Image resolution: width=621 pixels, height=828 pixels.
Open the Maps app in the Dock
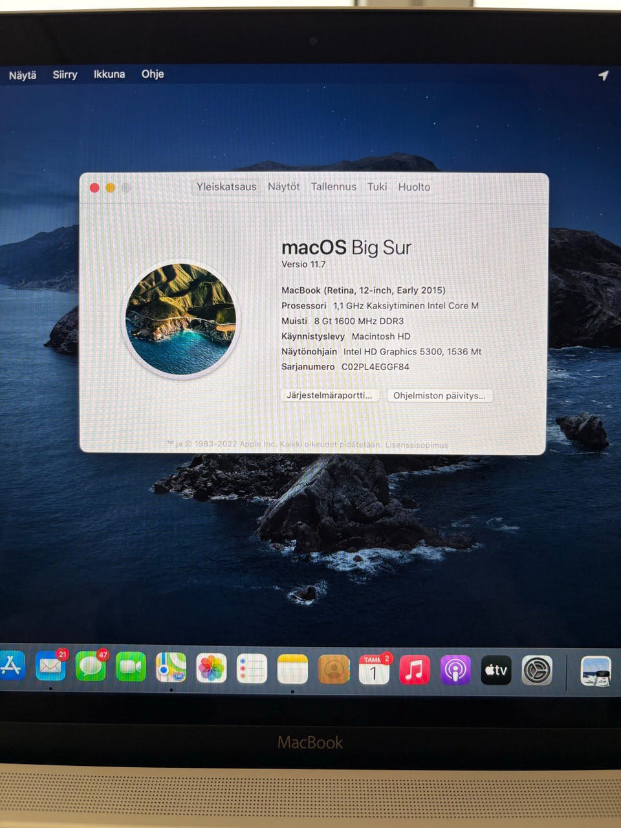171,668
